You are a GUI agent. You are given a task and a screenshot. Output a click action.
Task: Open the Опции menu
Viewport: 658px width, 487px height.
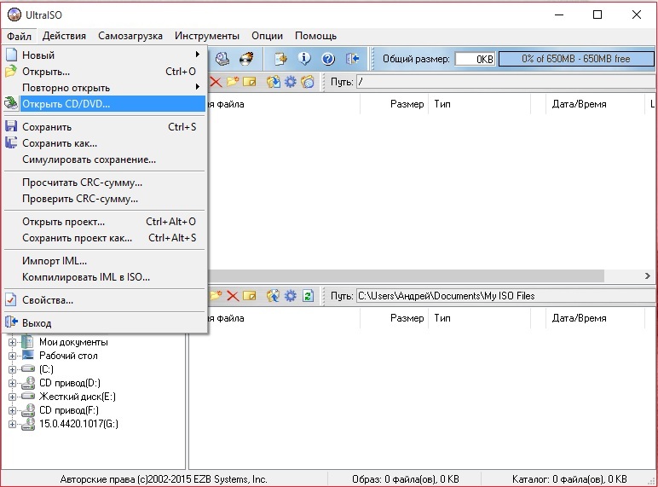tap(268, 36)
